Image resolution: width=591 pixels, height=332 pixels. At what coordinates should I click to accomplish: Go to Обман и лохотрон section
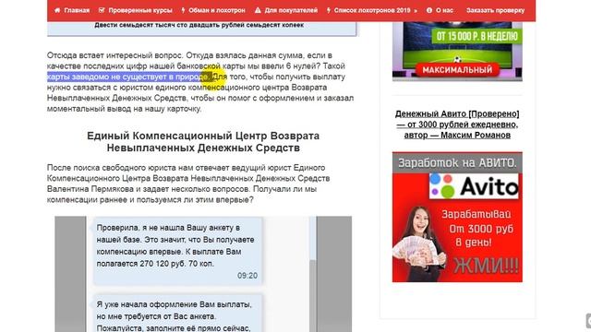[x=217, y=10]
